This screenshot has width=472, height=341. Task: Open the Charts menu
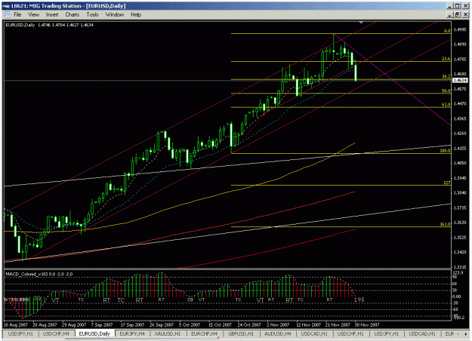(x=72, y=14)
